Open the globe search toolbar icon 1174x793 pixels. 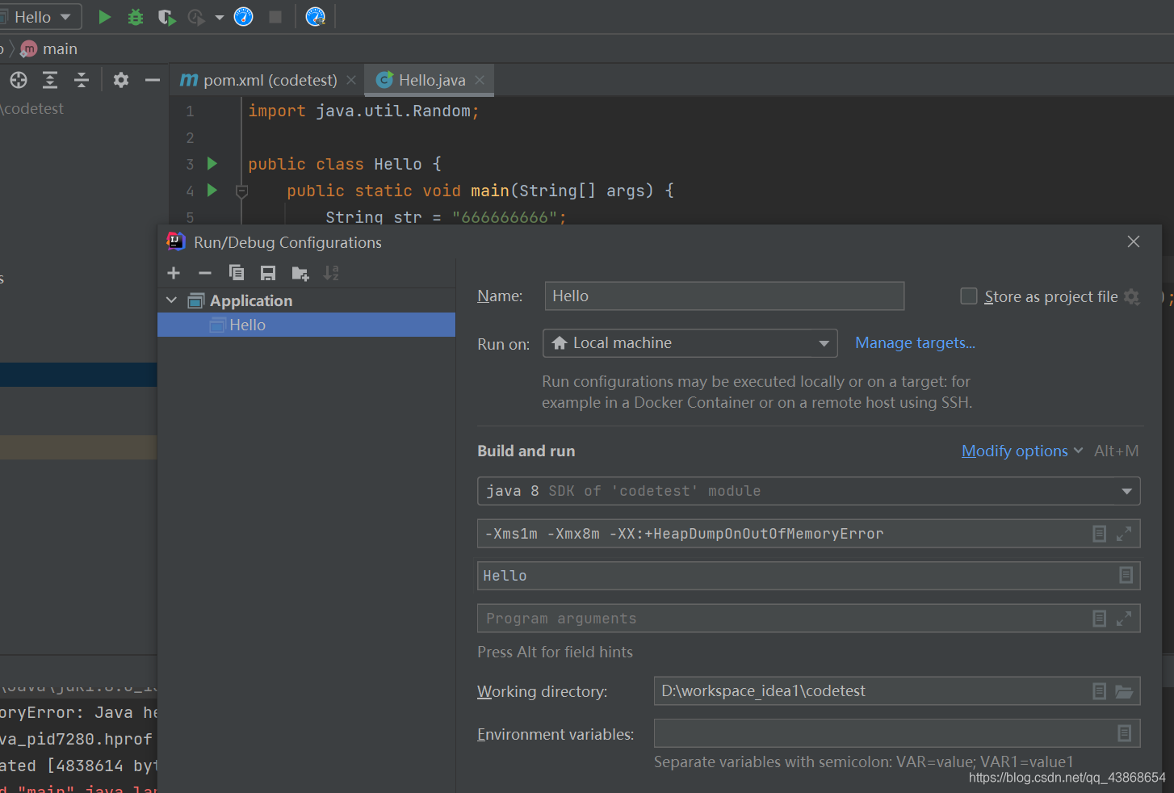(x=316, y=17)
